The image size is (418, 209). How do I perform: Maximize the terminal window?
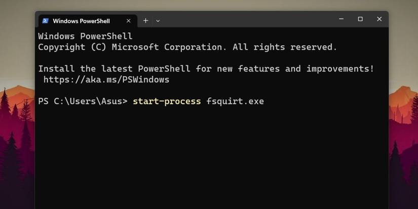point(360,19)
